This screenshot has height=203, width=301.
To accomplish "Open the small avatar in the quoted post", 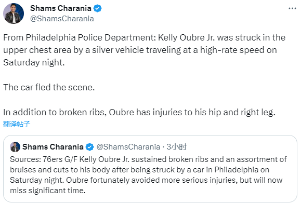I will [15, 147].
